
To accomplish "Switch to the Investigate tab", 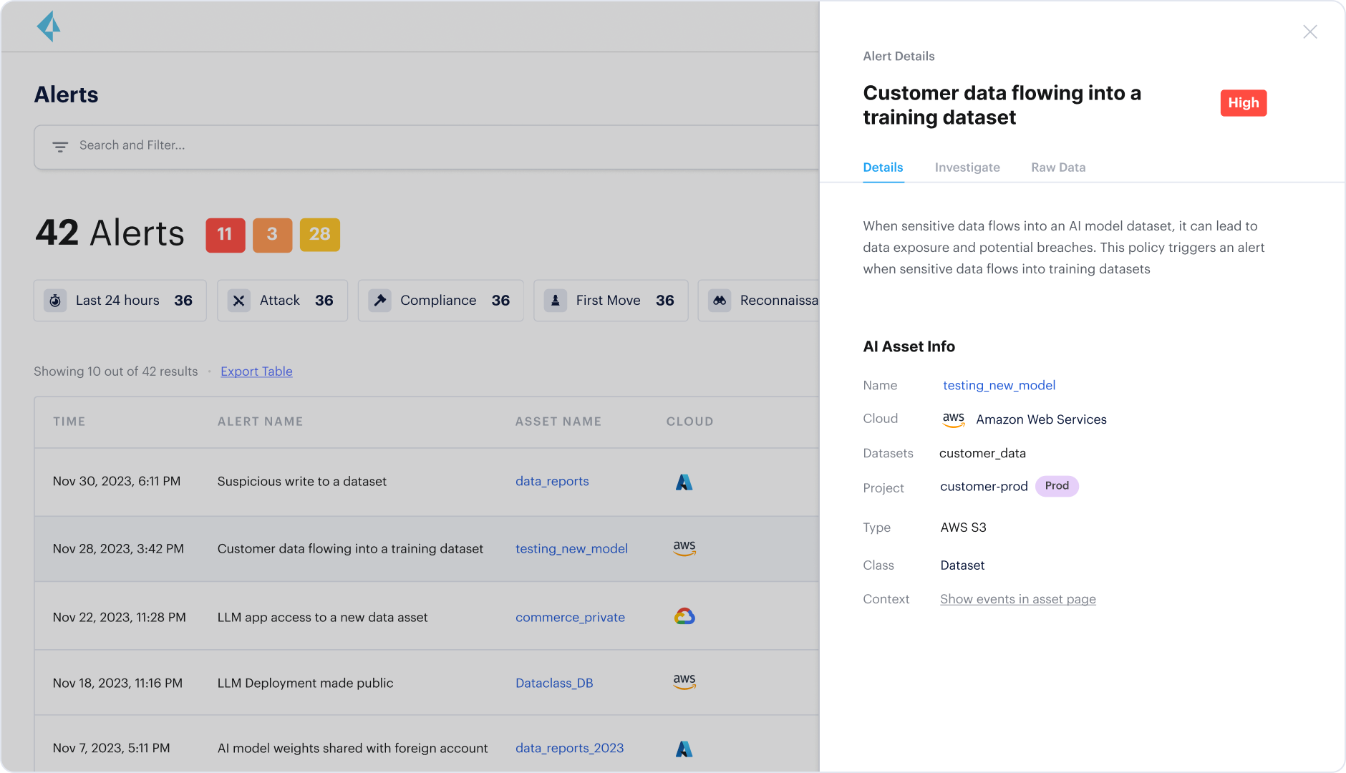I will (x=967, y=167).
